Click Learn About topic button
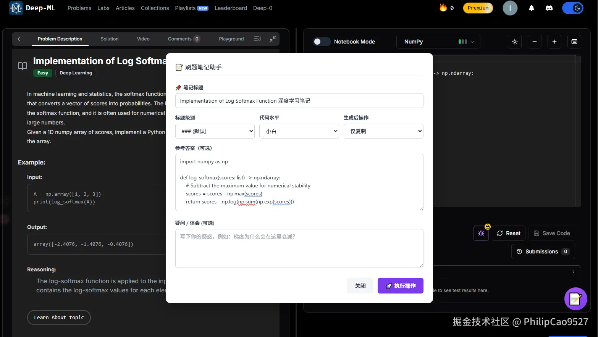Screen dimensions: 598x337 [x=59, y=318]
